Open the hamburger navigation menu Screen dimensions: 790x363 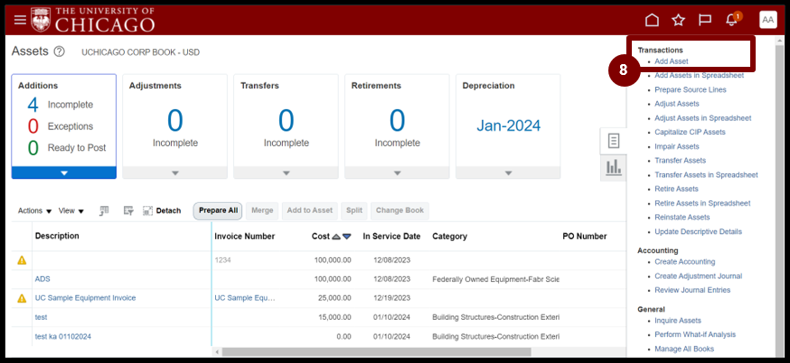20,20
